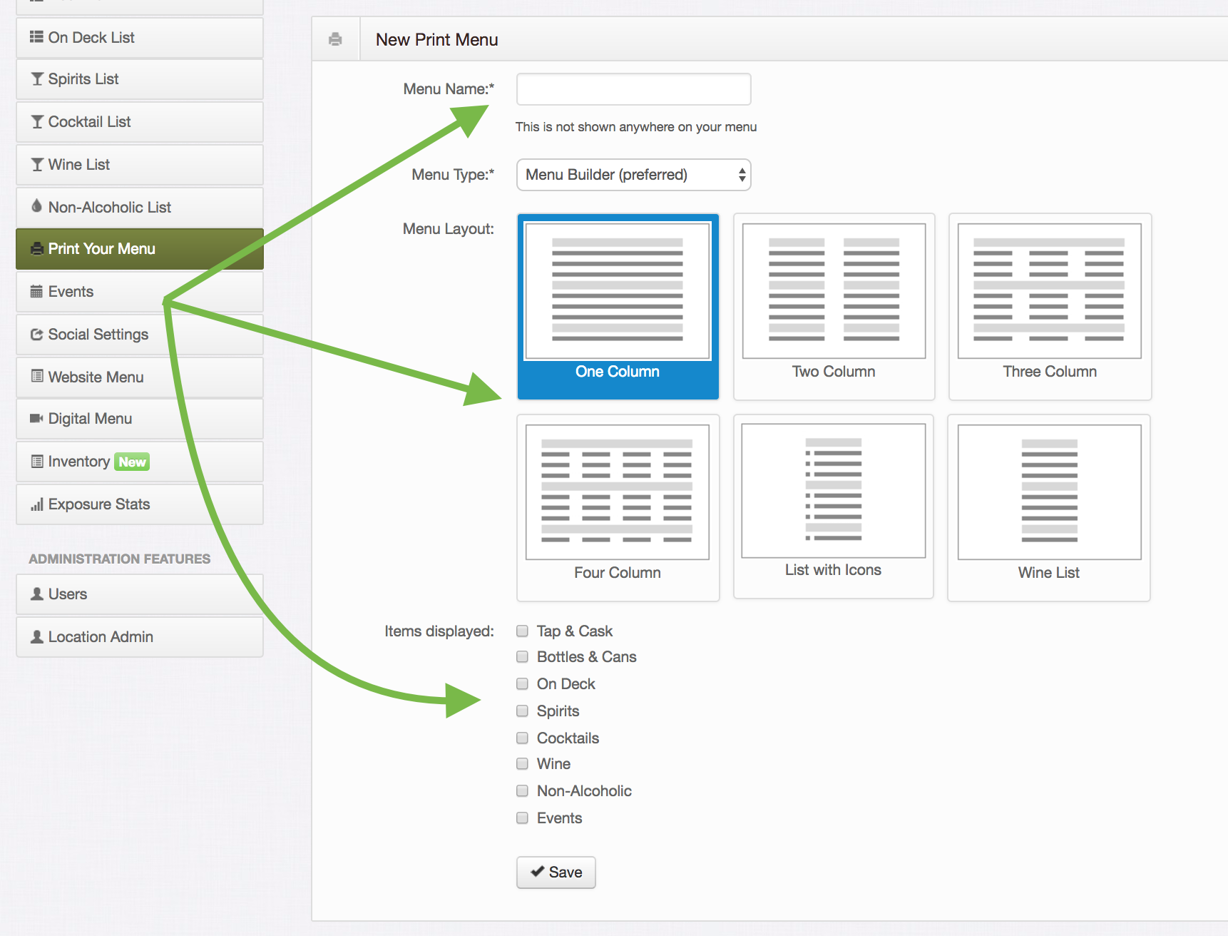Viewport: 1228px width, 936px height.
Task: Go to the Spirits List page
Action: 140,79
